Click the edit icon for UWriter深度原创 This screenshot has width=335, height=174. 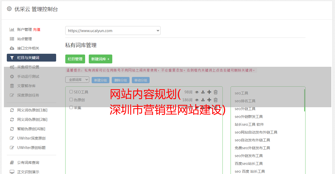12,138
